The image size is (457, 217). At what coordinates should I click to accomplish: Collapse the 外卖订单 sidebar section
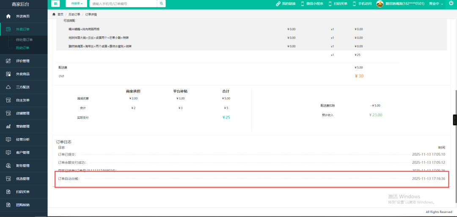(x=23, y=30)
